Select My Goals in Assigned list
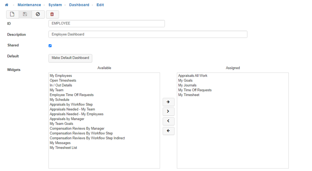This screenshot has width=312, height=171. [185, 81]
